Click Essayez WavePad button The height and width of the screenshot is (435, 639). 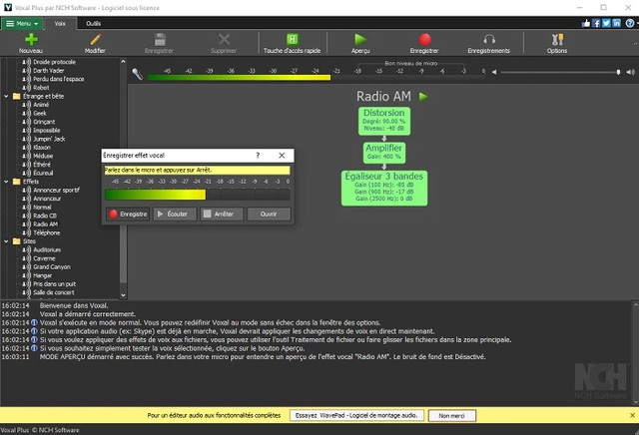356,415
